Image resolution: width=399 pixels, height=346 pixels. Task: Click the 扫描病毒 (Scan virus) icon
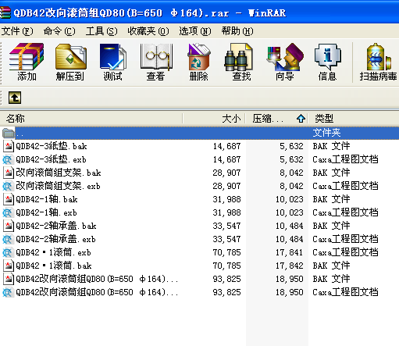[x=378, y=57]
